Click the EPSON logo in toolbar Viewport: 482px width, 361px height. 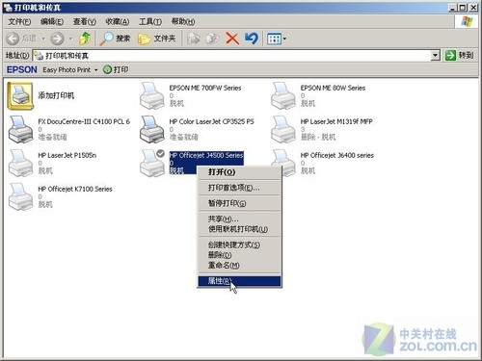click(x=22, y=69)
